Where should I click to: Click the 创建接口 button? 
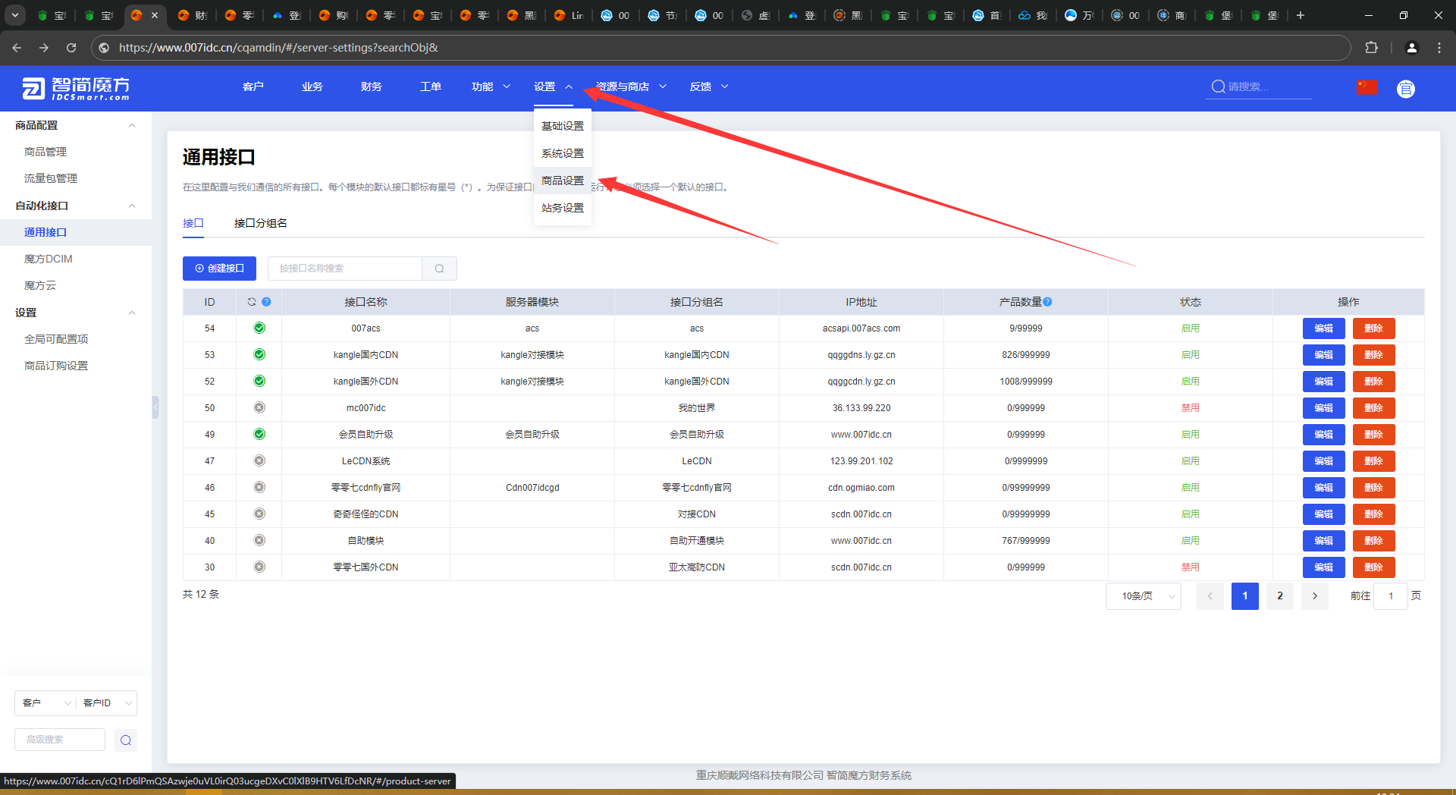pos(219,269)
